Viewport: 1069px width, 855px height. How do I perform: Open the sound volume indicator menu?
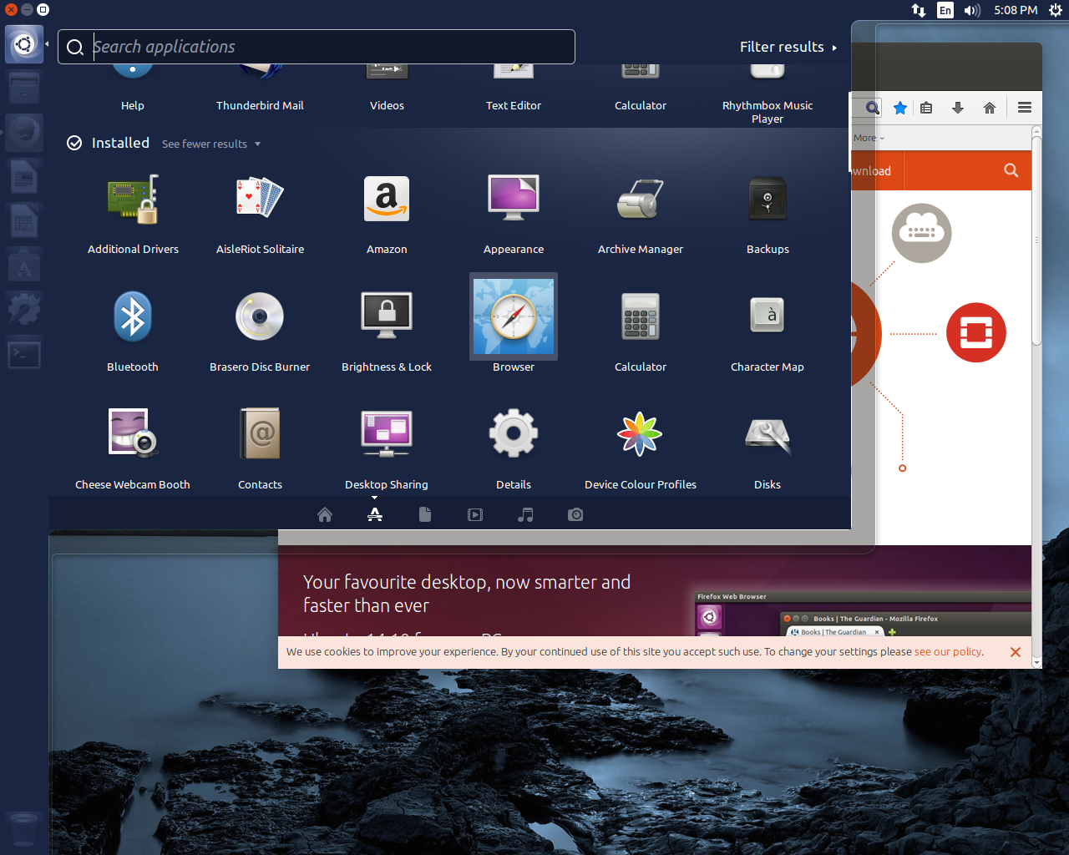[972, 10]
